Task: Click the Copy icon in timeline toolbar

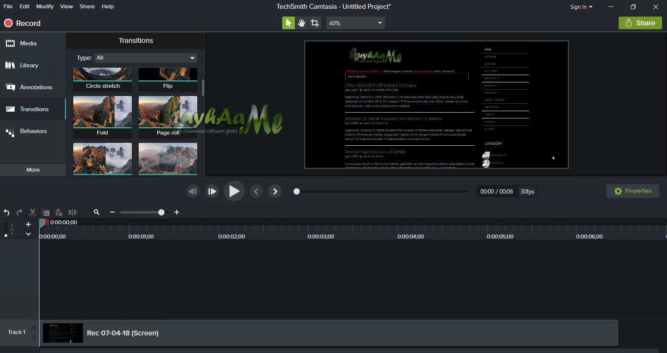Action: 46,212
